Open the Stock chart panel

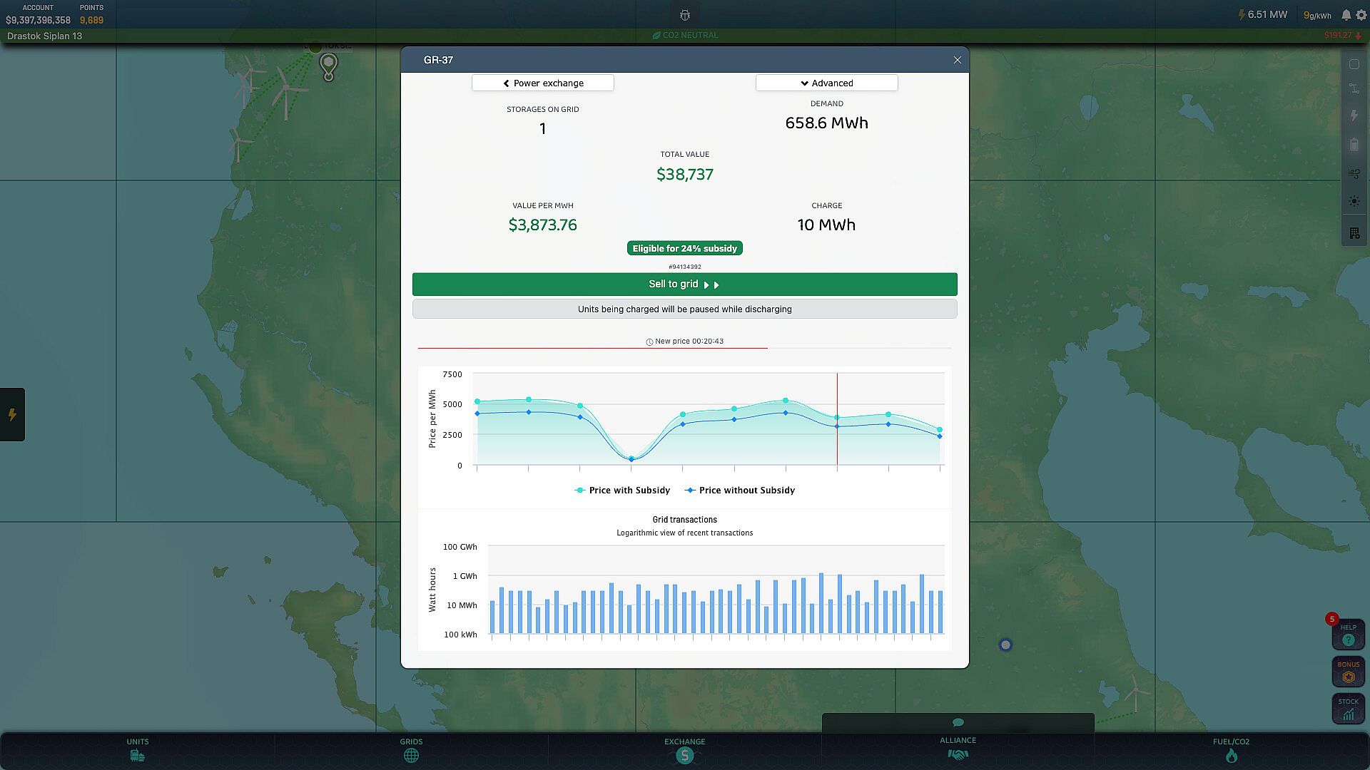pos(1347,709)
